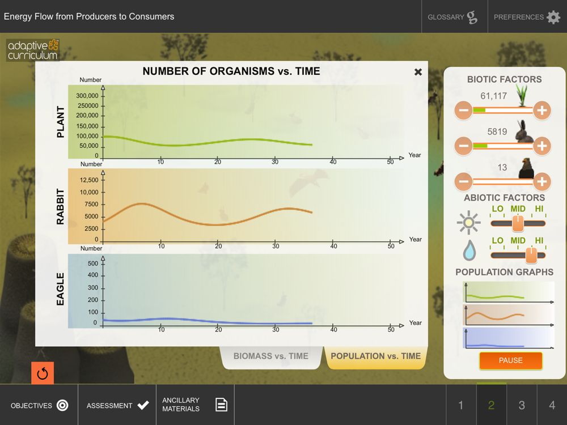Reduce eagle count with the minus button
This screenshot has width=567, height=425.
[464, 181]
